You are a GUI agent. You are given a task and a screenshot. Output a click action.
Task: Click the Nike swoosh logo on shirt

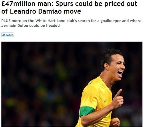point(105,101)
